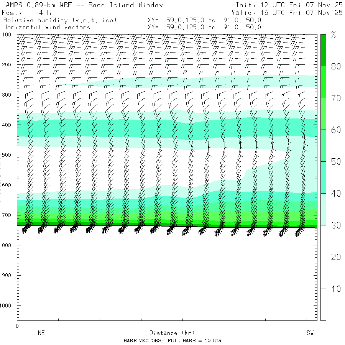Image resolution: width=345 pixels, height=345 pixels.
Task: Click the pale cyan 30-40% colorbar segment
Action: coord(323,209)
